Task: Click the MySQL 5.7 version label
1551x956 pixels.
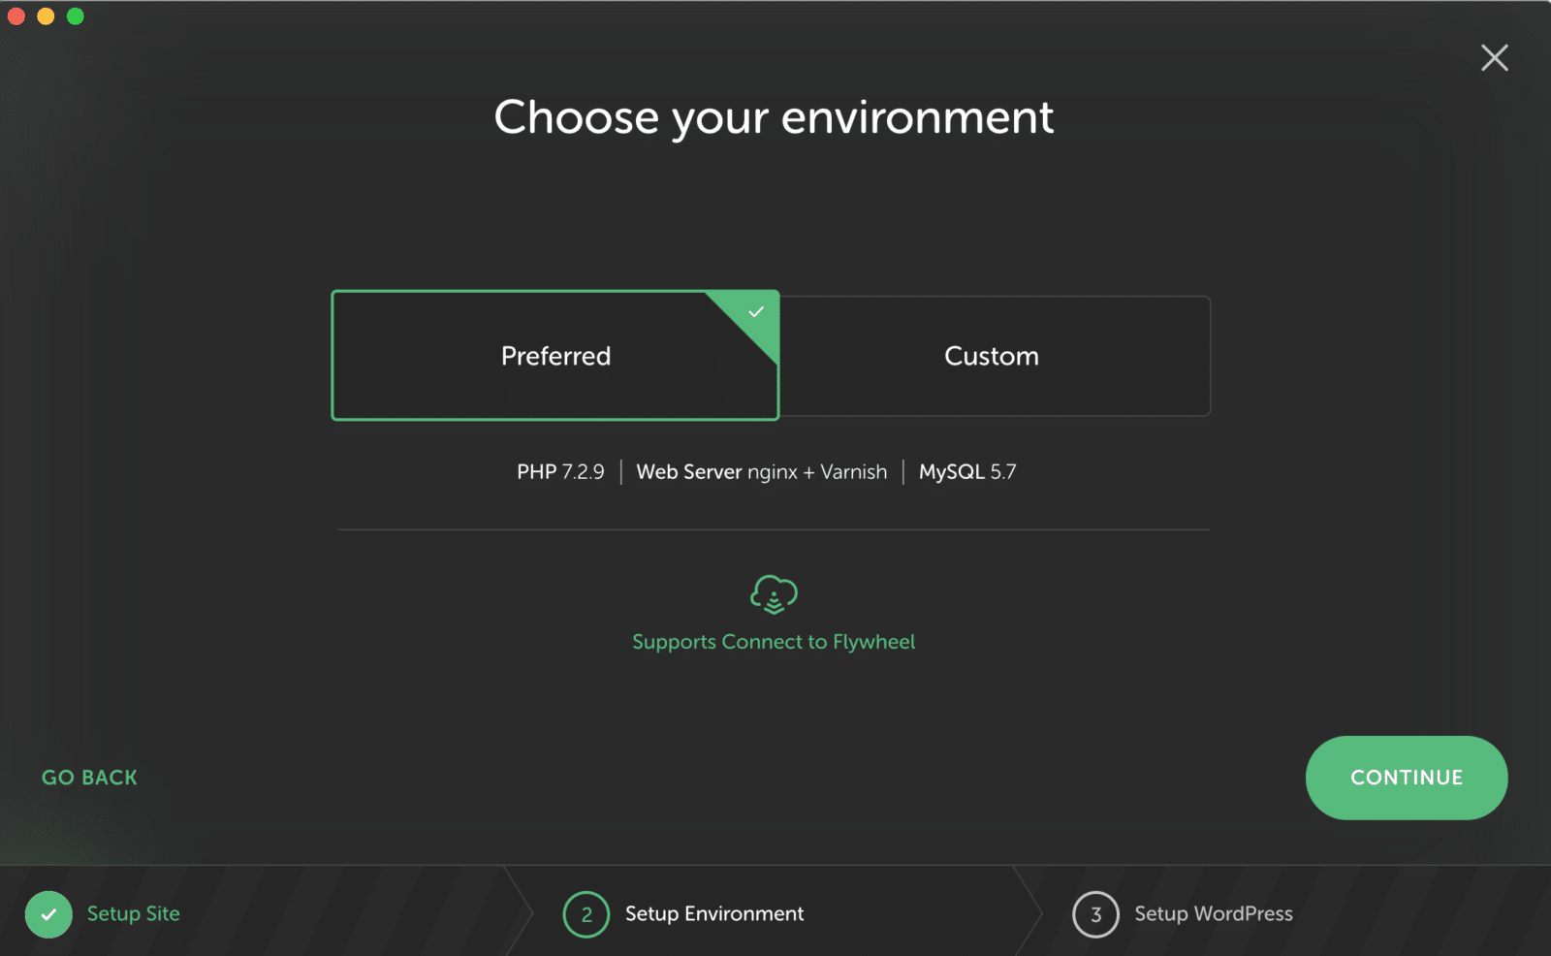Action: pos(967,472)
